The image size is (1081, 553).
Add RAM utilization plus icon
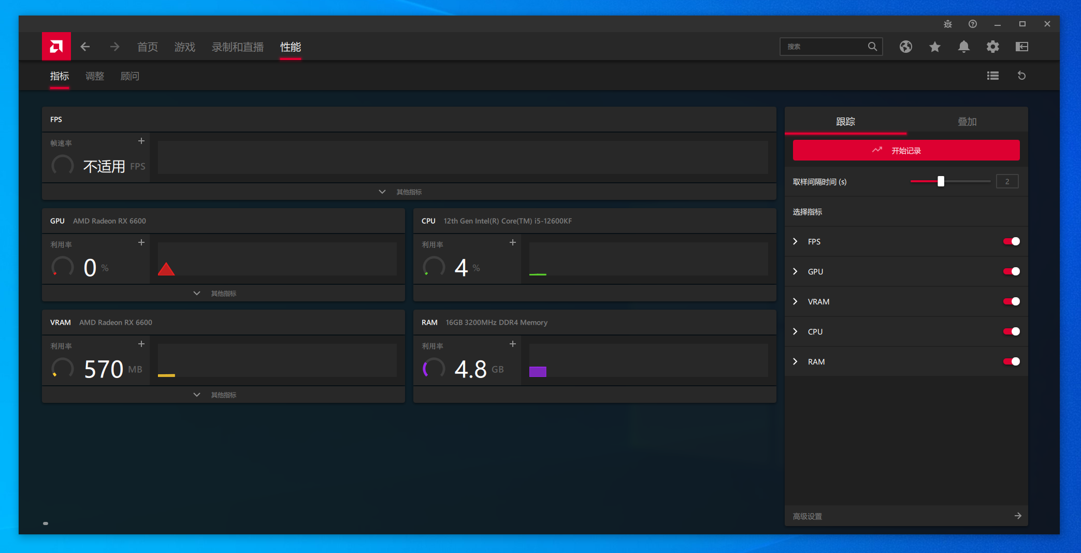click(513, 344)
